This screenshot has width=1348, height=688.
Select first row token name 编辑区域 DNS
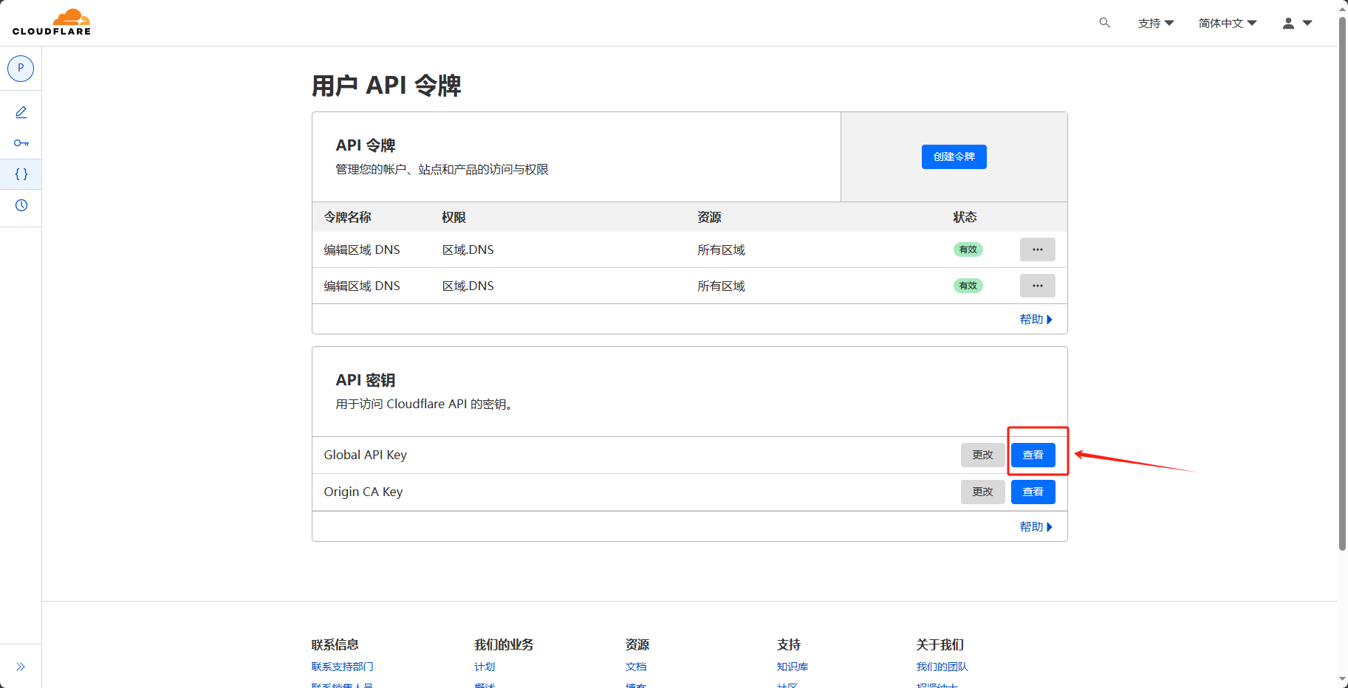(x=362, y=250)
